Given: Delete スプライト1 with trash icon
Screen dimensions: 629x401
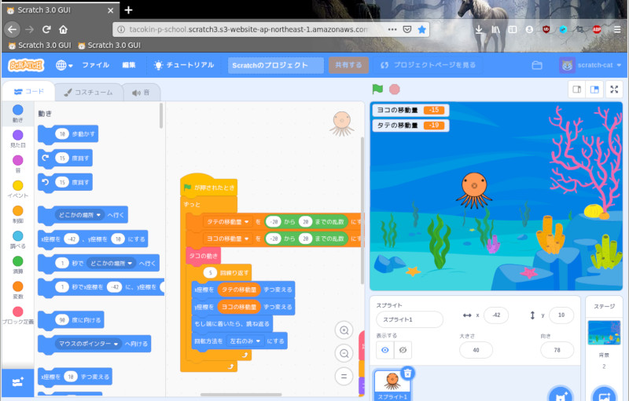Looking at the screenshot, I should coord(407,373).
